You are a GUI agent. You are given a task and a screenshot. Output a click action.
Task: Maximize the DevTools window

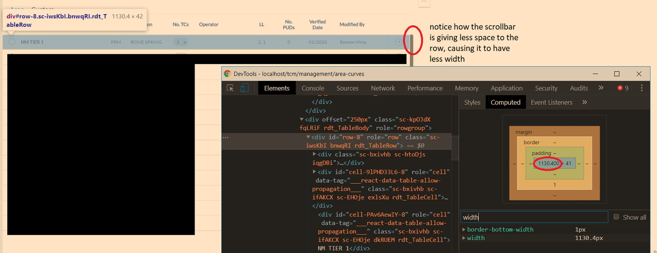617,74
